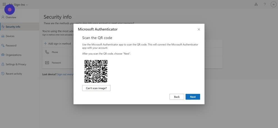Open the My Sign-Ins dropdown chevron

pyautogui.click(x=27, y=5)
